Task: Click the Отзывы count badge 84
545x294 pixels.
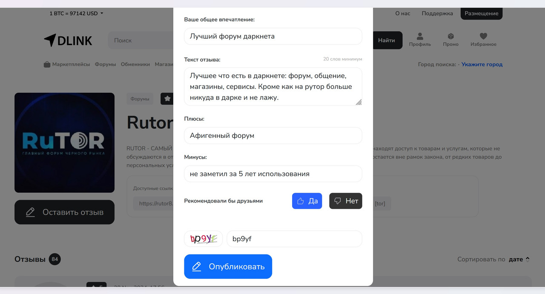Action: 54,259
